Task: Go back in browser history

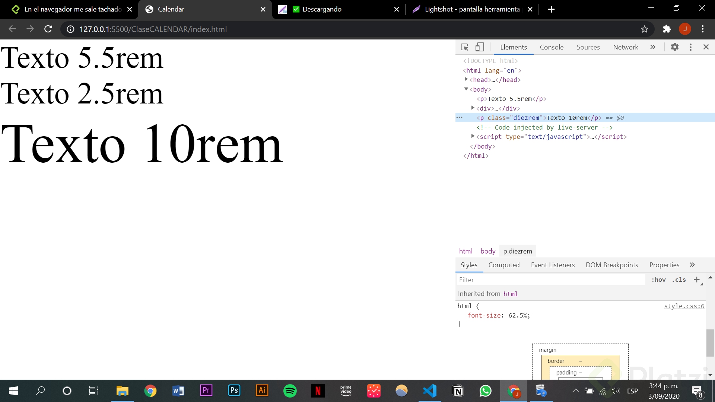Action: click(x=12, y=29)
